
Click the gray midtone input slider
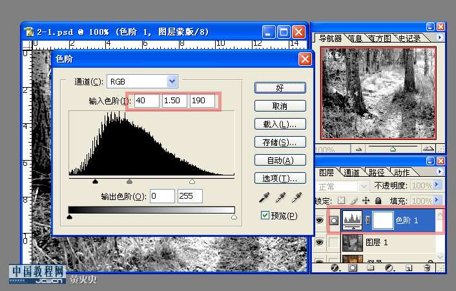click(129, 181)
